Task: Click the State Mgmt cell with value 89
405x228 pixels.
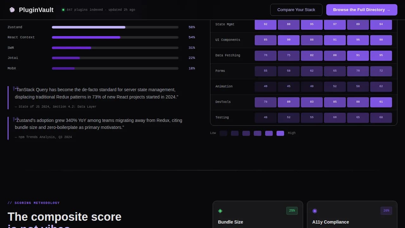Action: point(358,24)
